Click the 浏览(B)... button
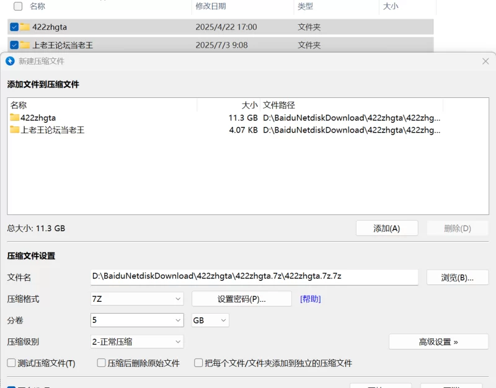 458,278
